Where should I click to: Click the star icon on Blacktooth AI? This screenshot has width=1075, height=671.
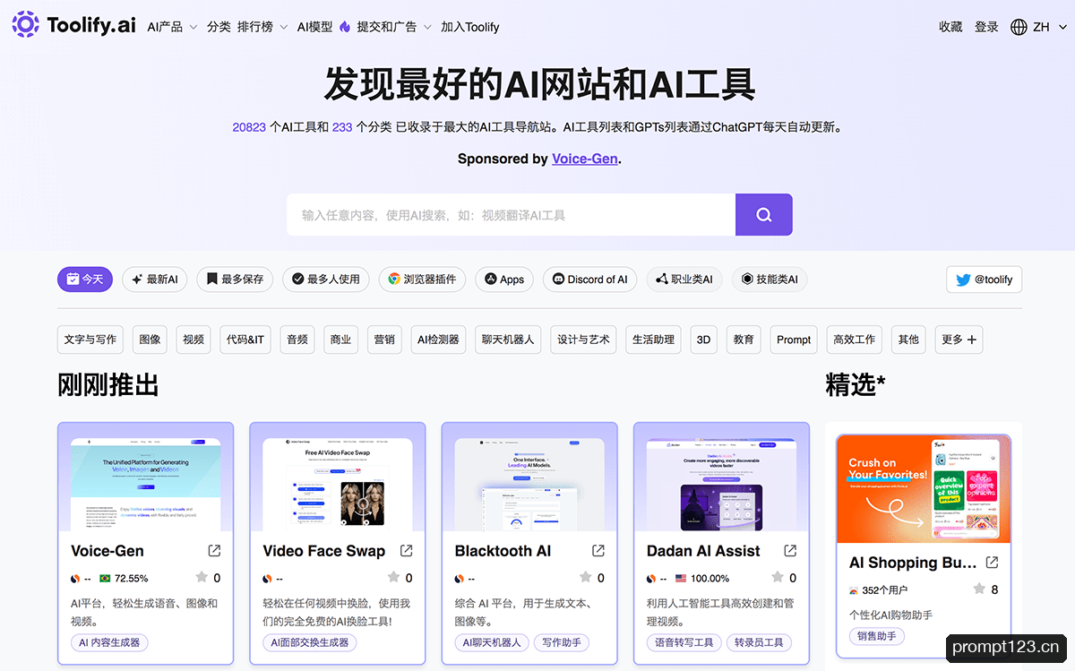tap(585, 577)
